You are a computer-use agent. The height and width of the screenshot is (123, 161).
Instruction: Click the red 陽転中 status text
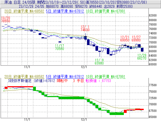(x=62, y=81)
